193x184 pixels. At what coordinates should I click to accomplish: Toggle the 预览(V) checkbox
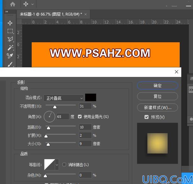[146, 117]
